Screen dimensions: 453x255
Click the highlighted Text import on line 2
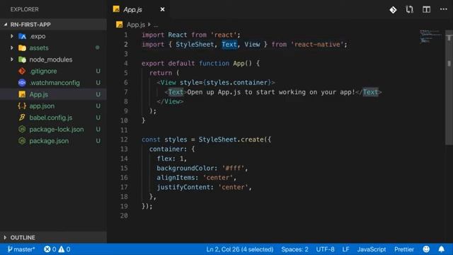coord(229,44)
